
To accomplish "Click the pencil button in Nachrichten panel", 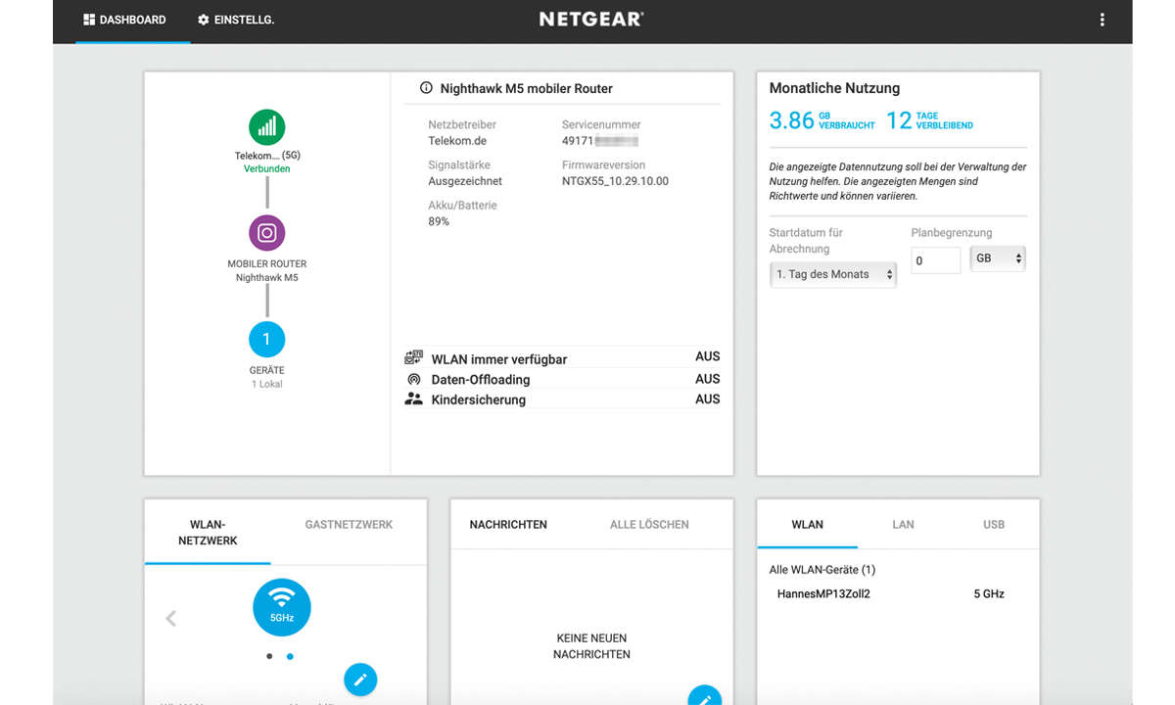I will click(704, 695).
